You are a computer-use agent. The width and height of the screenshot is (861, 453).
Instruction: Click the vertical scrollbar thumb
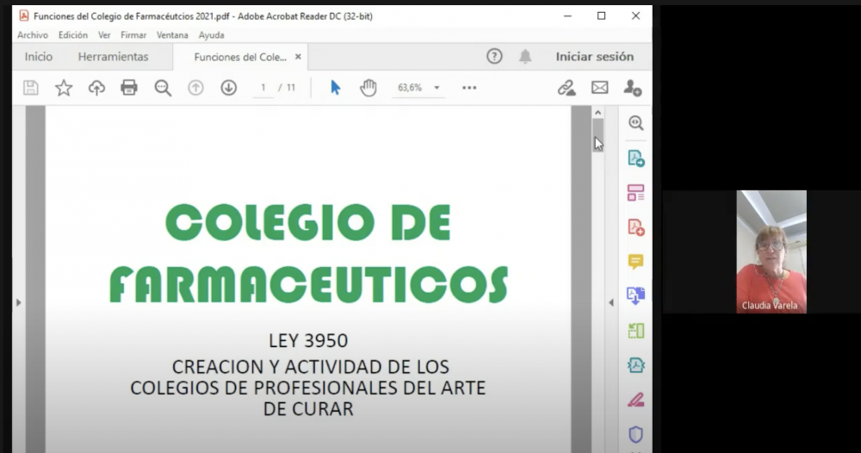[x=598, y=135]
